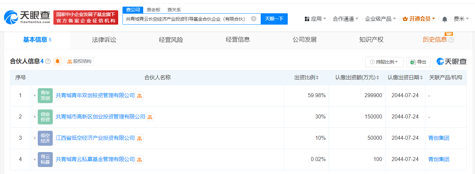Sort by 认缴出资额 column

[357, 78]
